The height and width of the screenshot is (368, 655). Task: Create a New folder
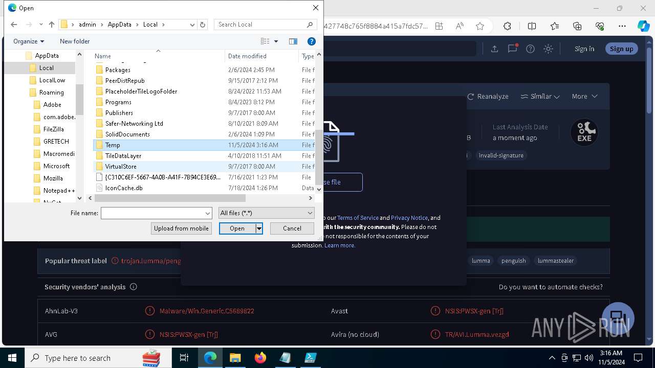click(75, 41)
